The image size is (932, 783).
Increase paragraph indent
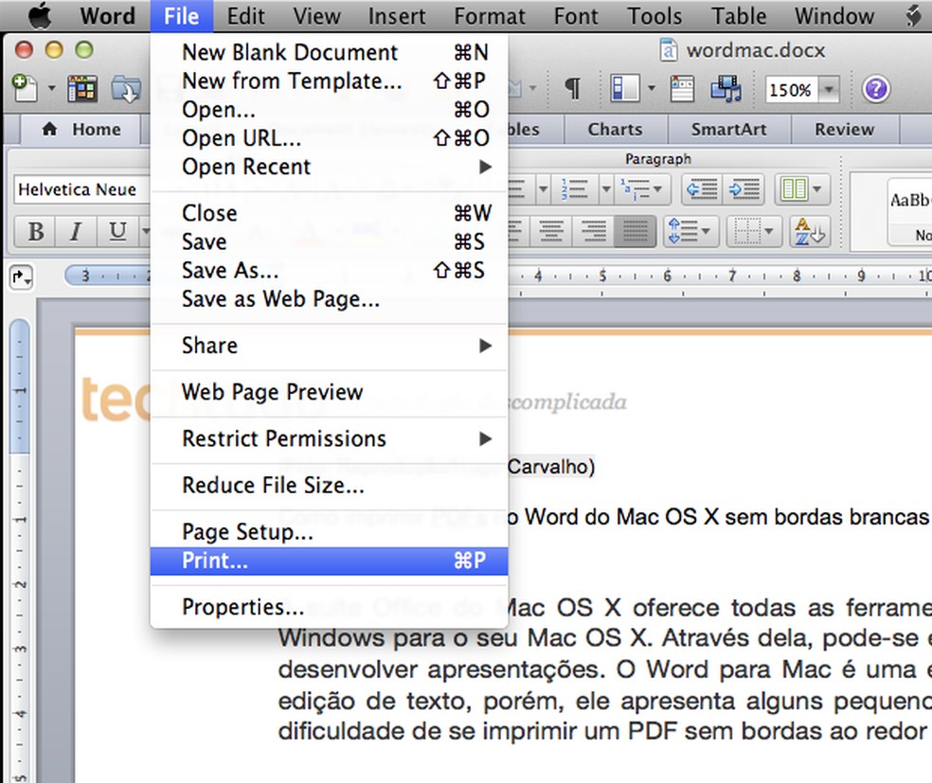[x=744, y=189]
